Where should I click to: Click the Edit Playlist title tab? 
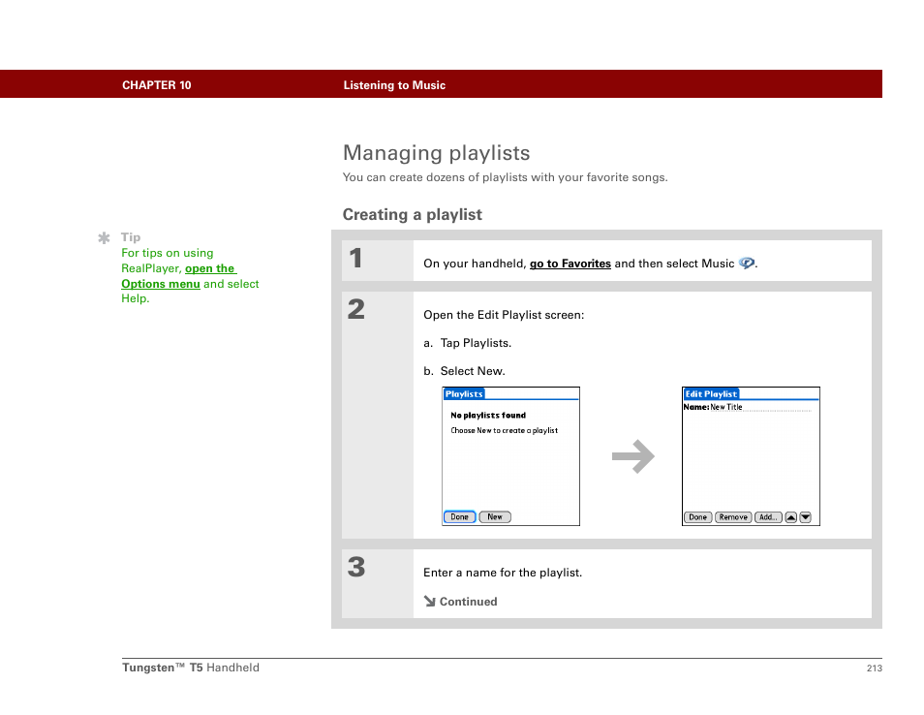[x=711, y=393]
